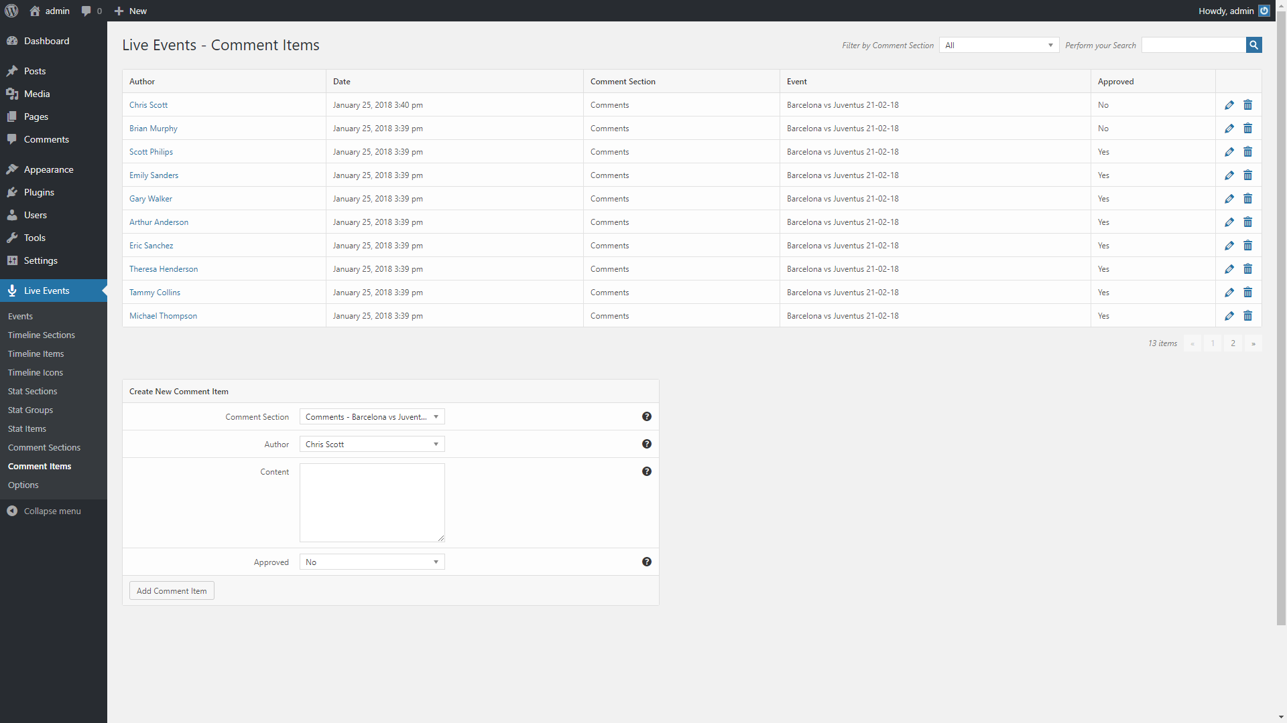
Task: Open the Approved dropdown set to No
Action: (x=371, y=562)
